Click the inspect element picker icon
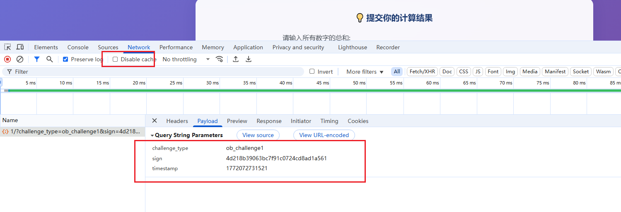Viewport: 621px width, 212px height. (x=7, y=47)
